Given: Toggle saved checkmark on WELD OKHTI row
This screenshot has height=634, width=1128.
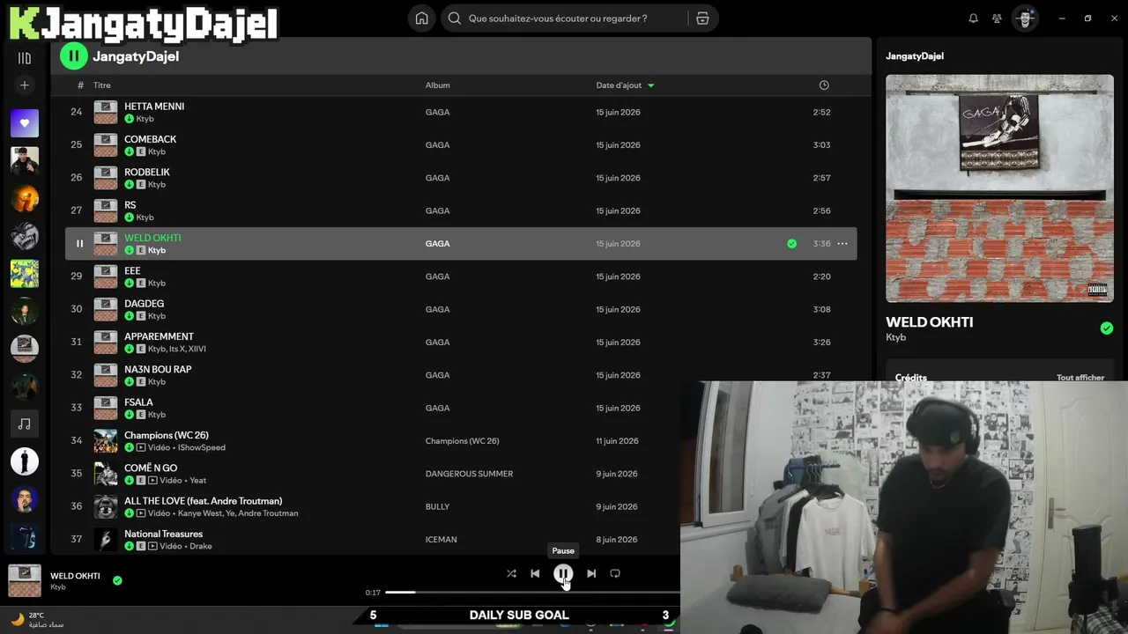Looking at the screenshot, I should [791, 244].
